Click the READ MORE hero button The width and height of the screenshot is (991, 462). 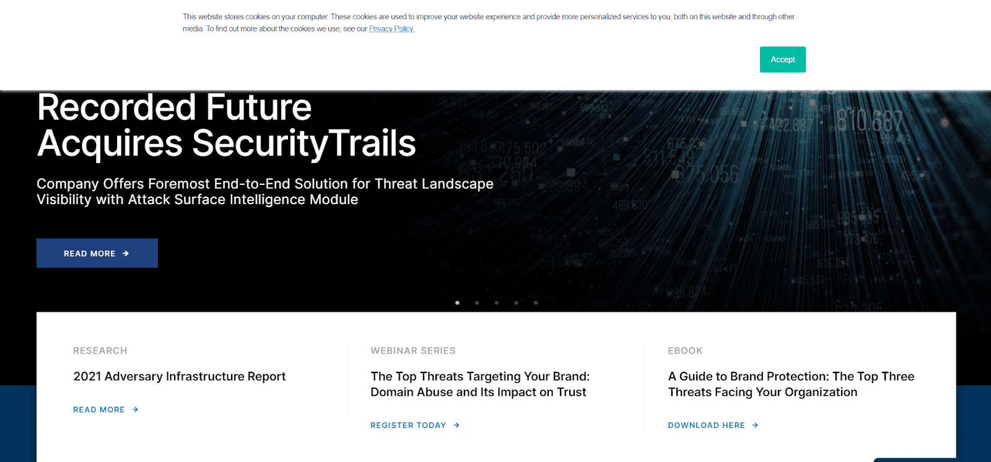[x=97, y=253]
